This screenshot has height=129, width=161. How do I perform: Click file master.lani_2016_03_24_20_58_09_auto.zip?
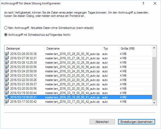click(72, 71)
